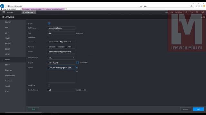206x115 pixels.
Task: Open the logout icon menu in the header
Action: (191, 12)
